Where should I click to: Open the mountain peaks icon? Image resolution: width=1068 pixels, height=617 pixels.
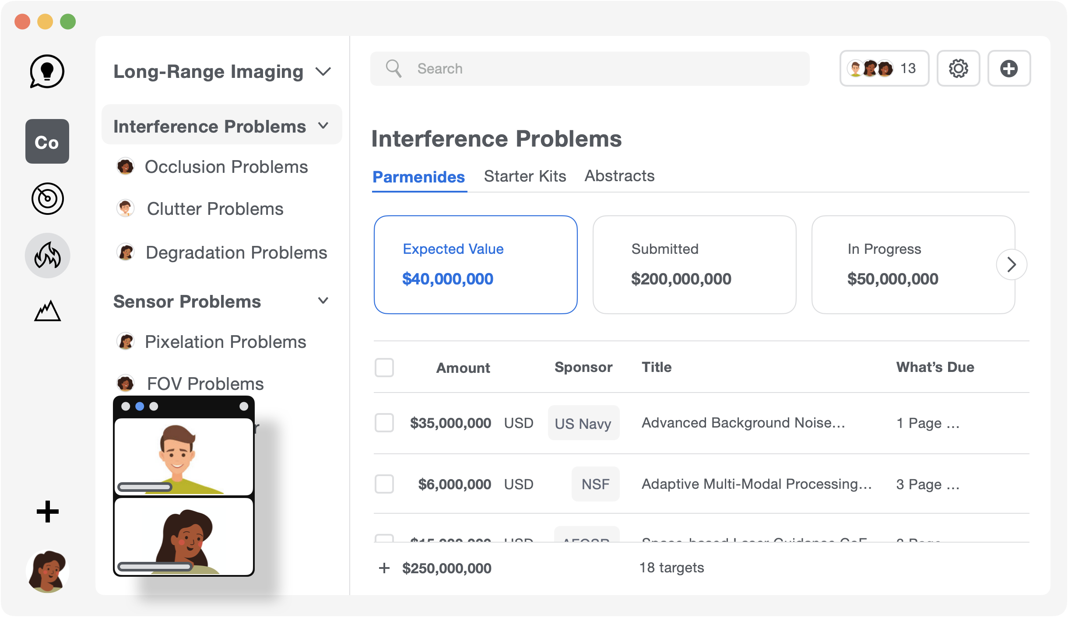pos(47,311)
